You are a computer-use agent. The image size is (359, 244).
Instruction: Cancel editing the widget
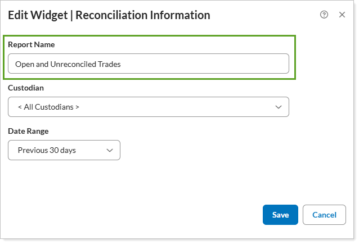point(324,215)
